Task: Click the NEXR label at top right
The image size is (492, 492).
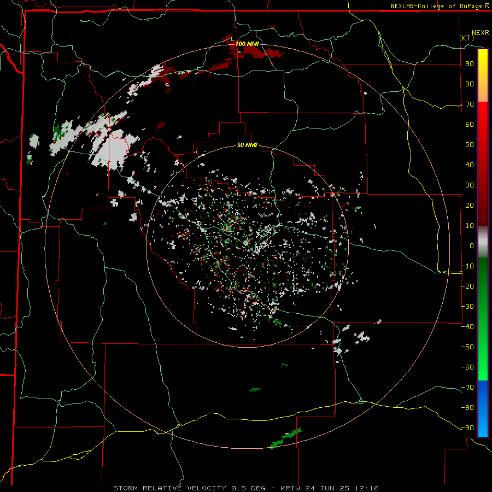Action: 480,33
